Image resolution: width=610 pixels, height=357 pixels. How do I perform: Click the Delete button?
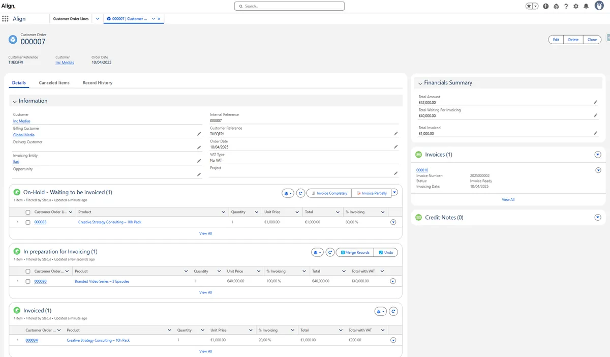click(573, 40)
